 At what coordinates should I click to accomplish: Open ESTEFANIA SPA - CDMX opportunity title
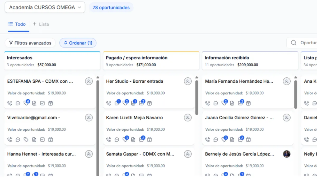tap(40, 81)
